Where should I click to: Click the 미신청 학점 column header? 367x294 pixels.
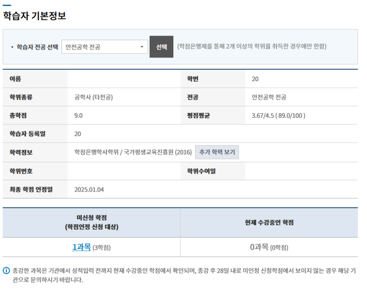point(91,222)
